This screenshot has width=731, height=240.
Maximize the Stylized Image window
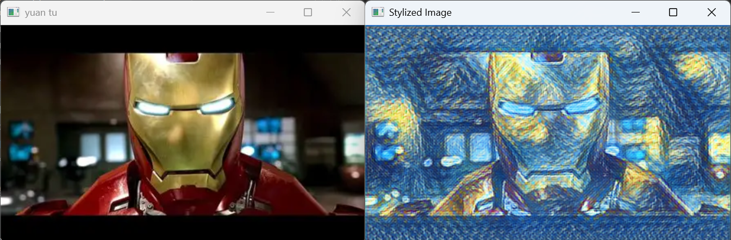click(673, 12)
